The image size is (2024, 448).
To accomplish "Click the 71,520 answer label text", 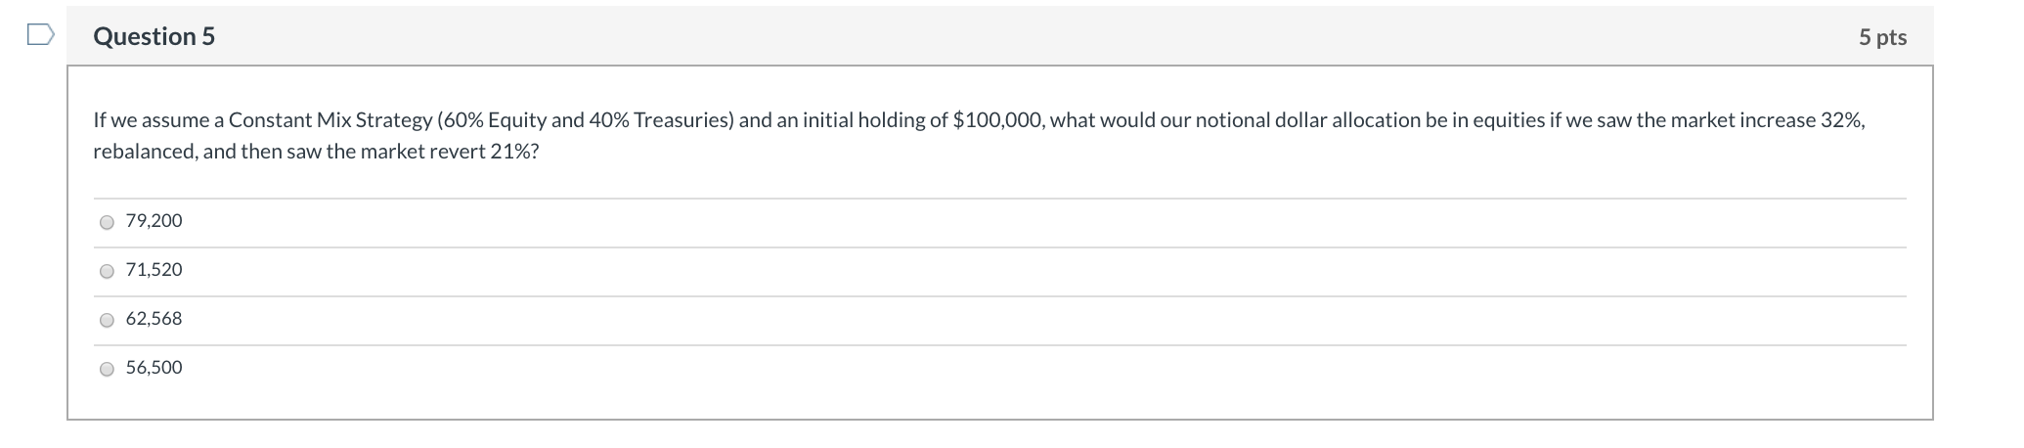I will coord(154,270).
